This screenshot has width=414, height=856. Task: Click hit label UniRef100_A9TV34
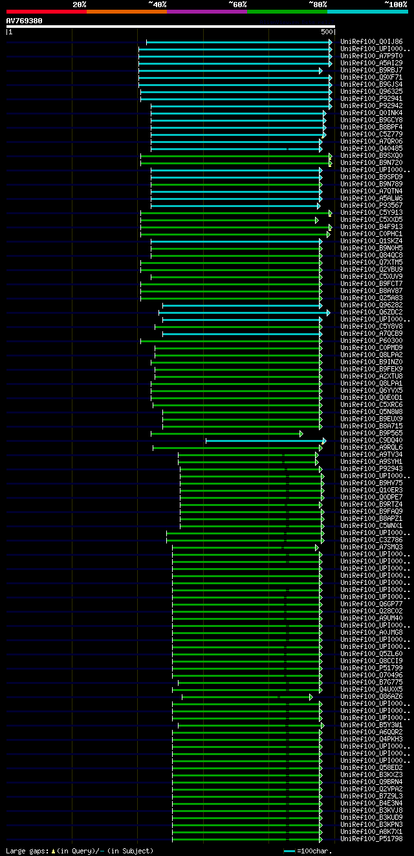pyautogui.click(x=371, y=455)
